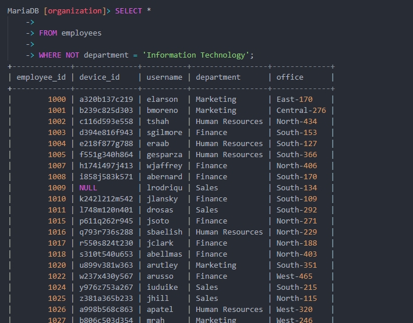Click the username 'bmoreno'
413x323 pixels.
[x=162, y=111]
